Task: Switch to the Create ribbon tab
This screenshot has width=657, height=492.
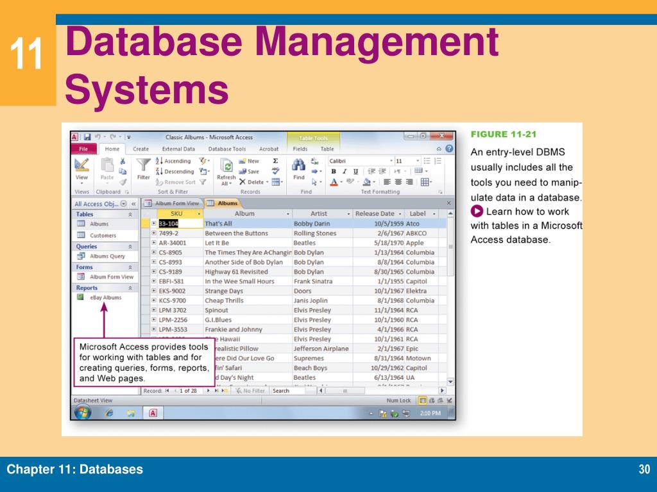Action: (141, 149)
